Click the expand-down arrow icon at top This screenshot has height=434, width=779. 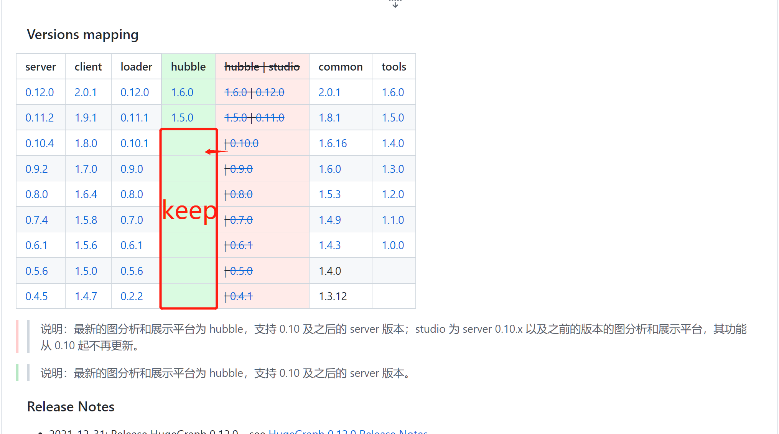[395, 4]
